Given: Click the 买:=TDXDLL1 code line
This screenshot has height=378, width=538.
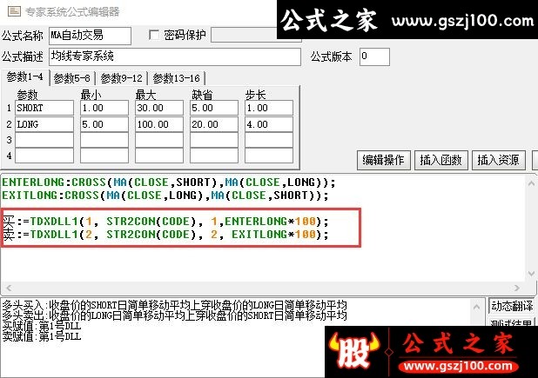Looking at the screenshot, I should pyautogui.click(x=165, y=222).
